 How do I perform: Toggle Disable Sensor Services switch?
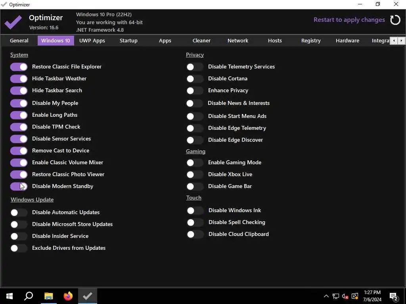tap(19, 139)
